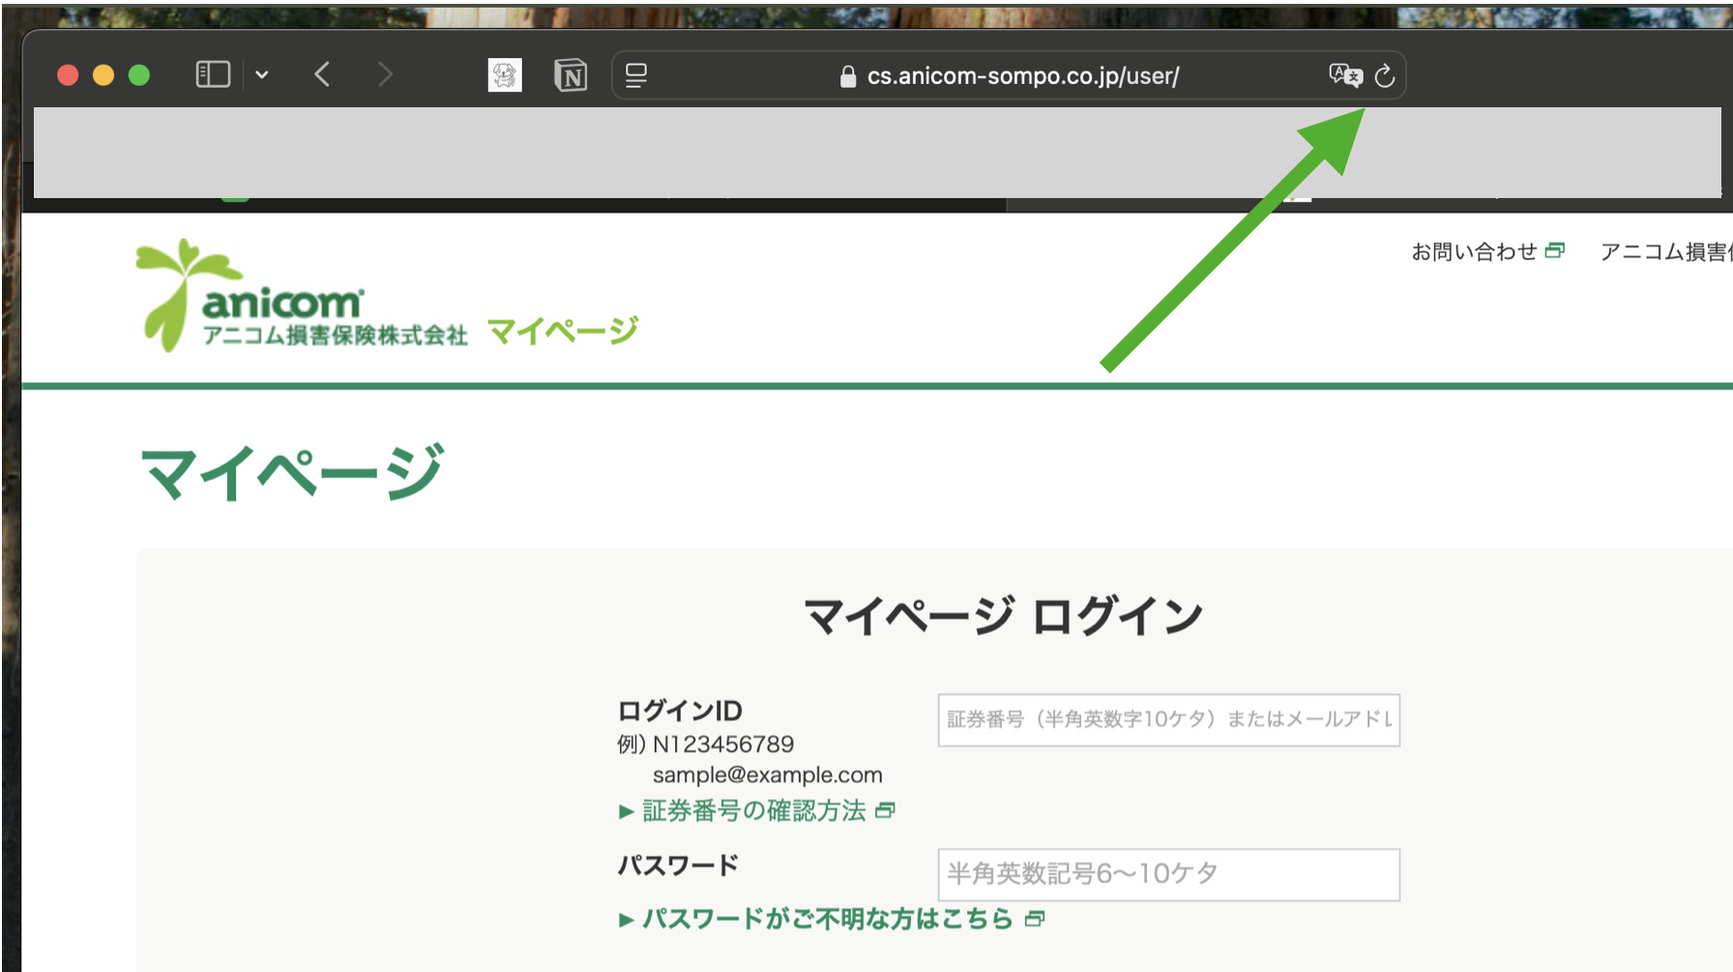The image size is (1733, 972).
Task: Focus the パスワード input field
Action: click(1168, 874)
